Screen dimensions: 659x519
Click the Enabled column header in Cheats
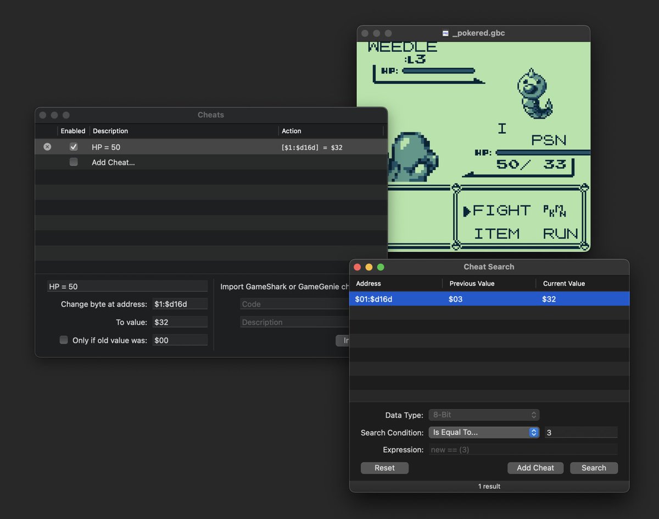tap(73, 131)
